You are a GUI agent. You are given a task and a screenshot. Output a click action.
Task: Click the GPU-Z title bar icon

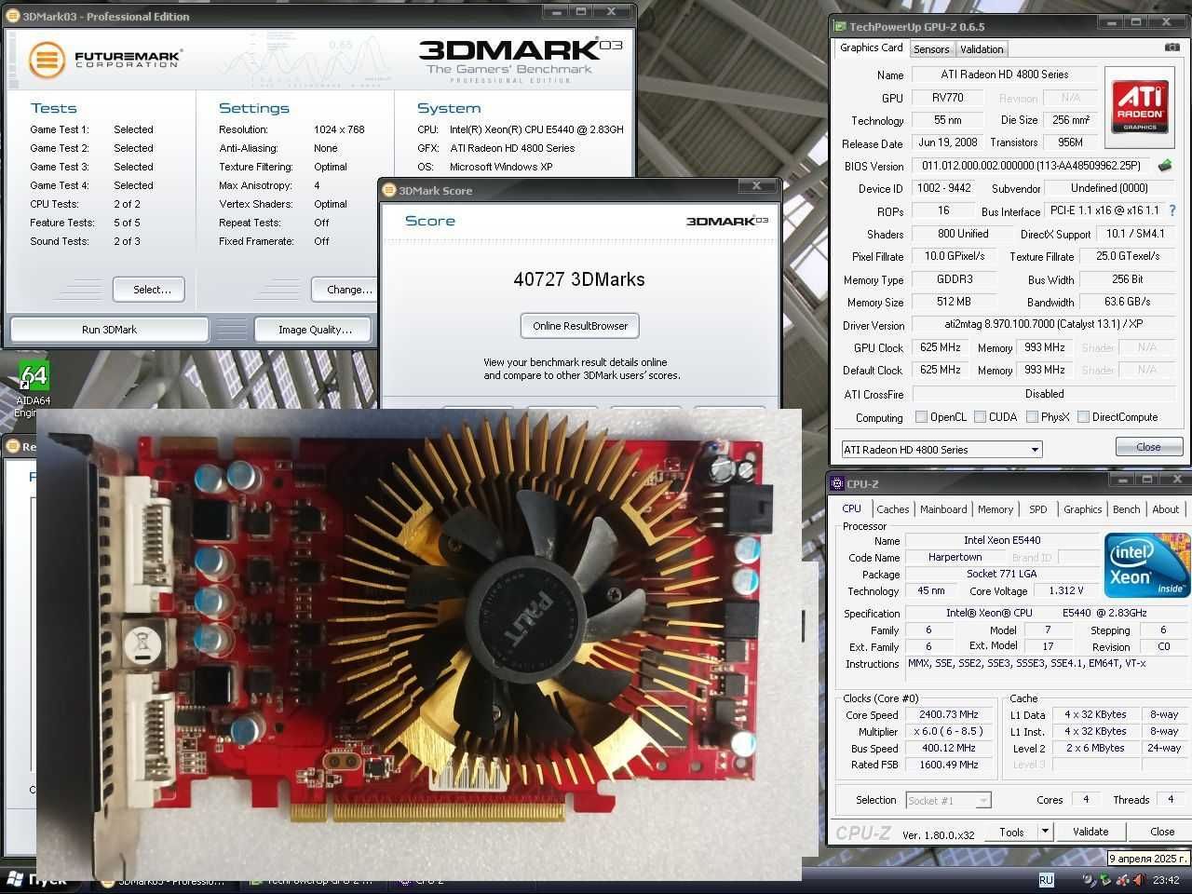pos(840,27)
